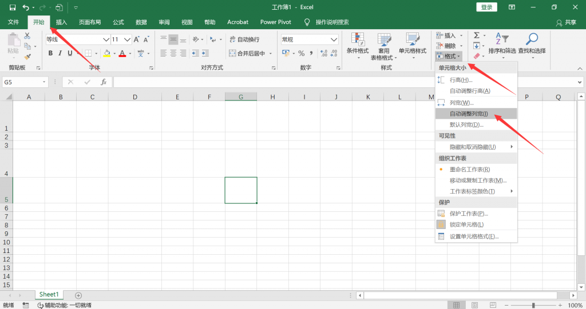The height and width of the screenshot is (309, 586).
Task: Toggle Underline formatting
Action: pyautogui.click(x=70, y=53)
